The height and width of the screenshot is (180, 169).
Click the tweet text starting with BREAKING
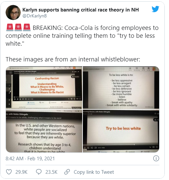coord(82,35)
